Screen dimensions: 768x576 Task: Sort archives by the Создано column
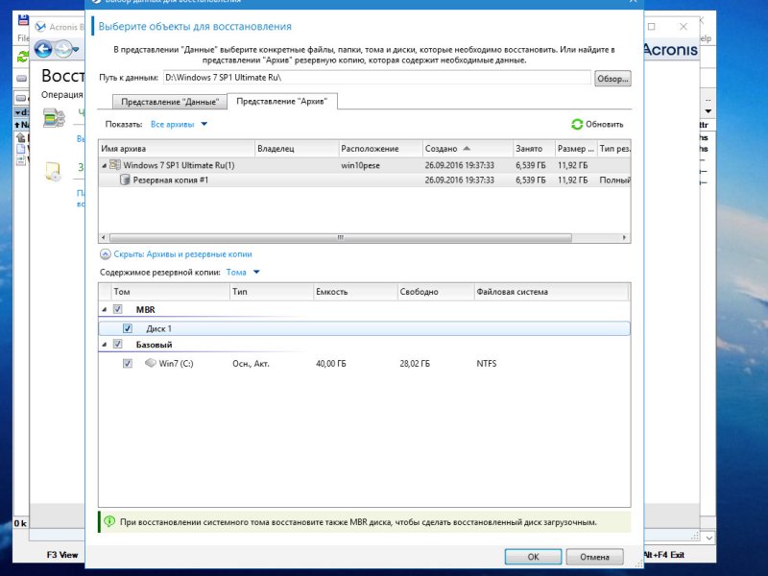click(468, 149)
